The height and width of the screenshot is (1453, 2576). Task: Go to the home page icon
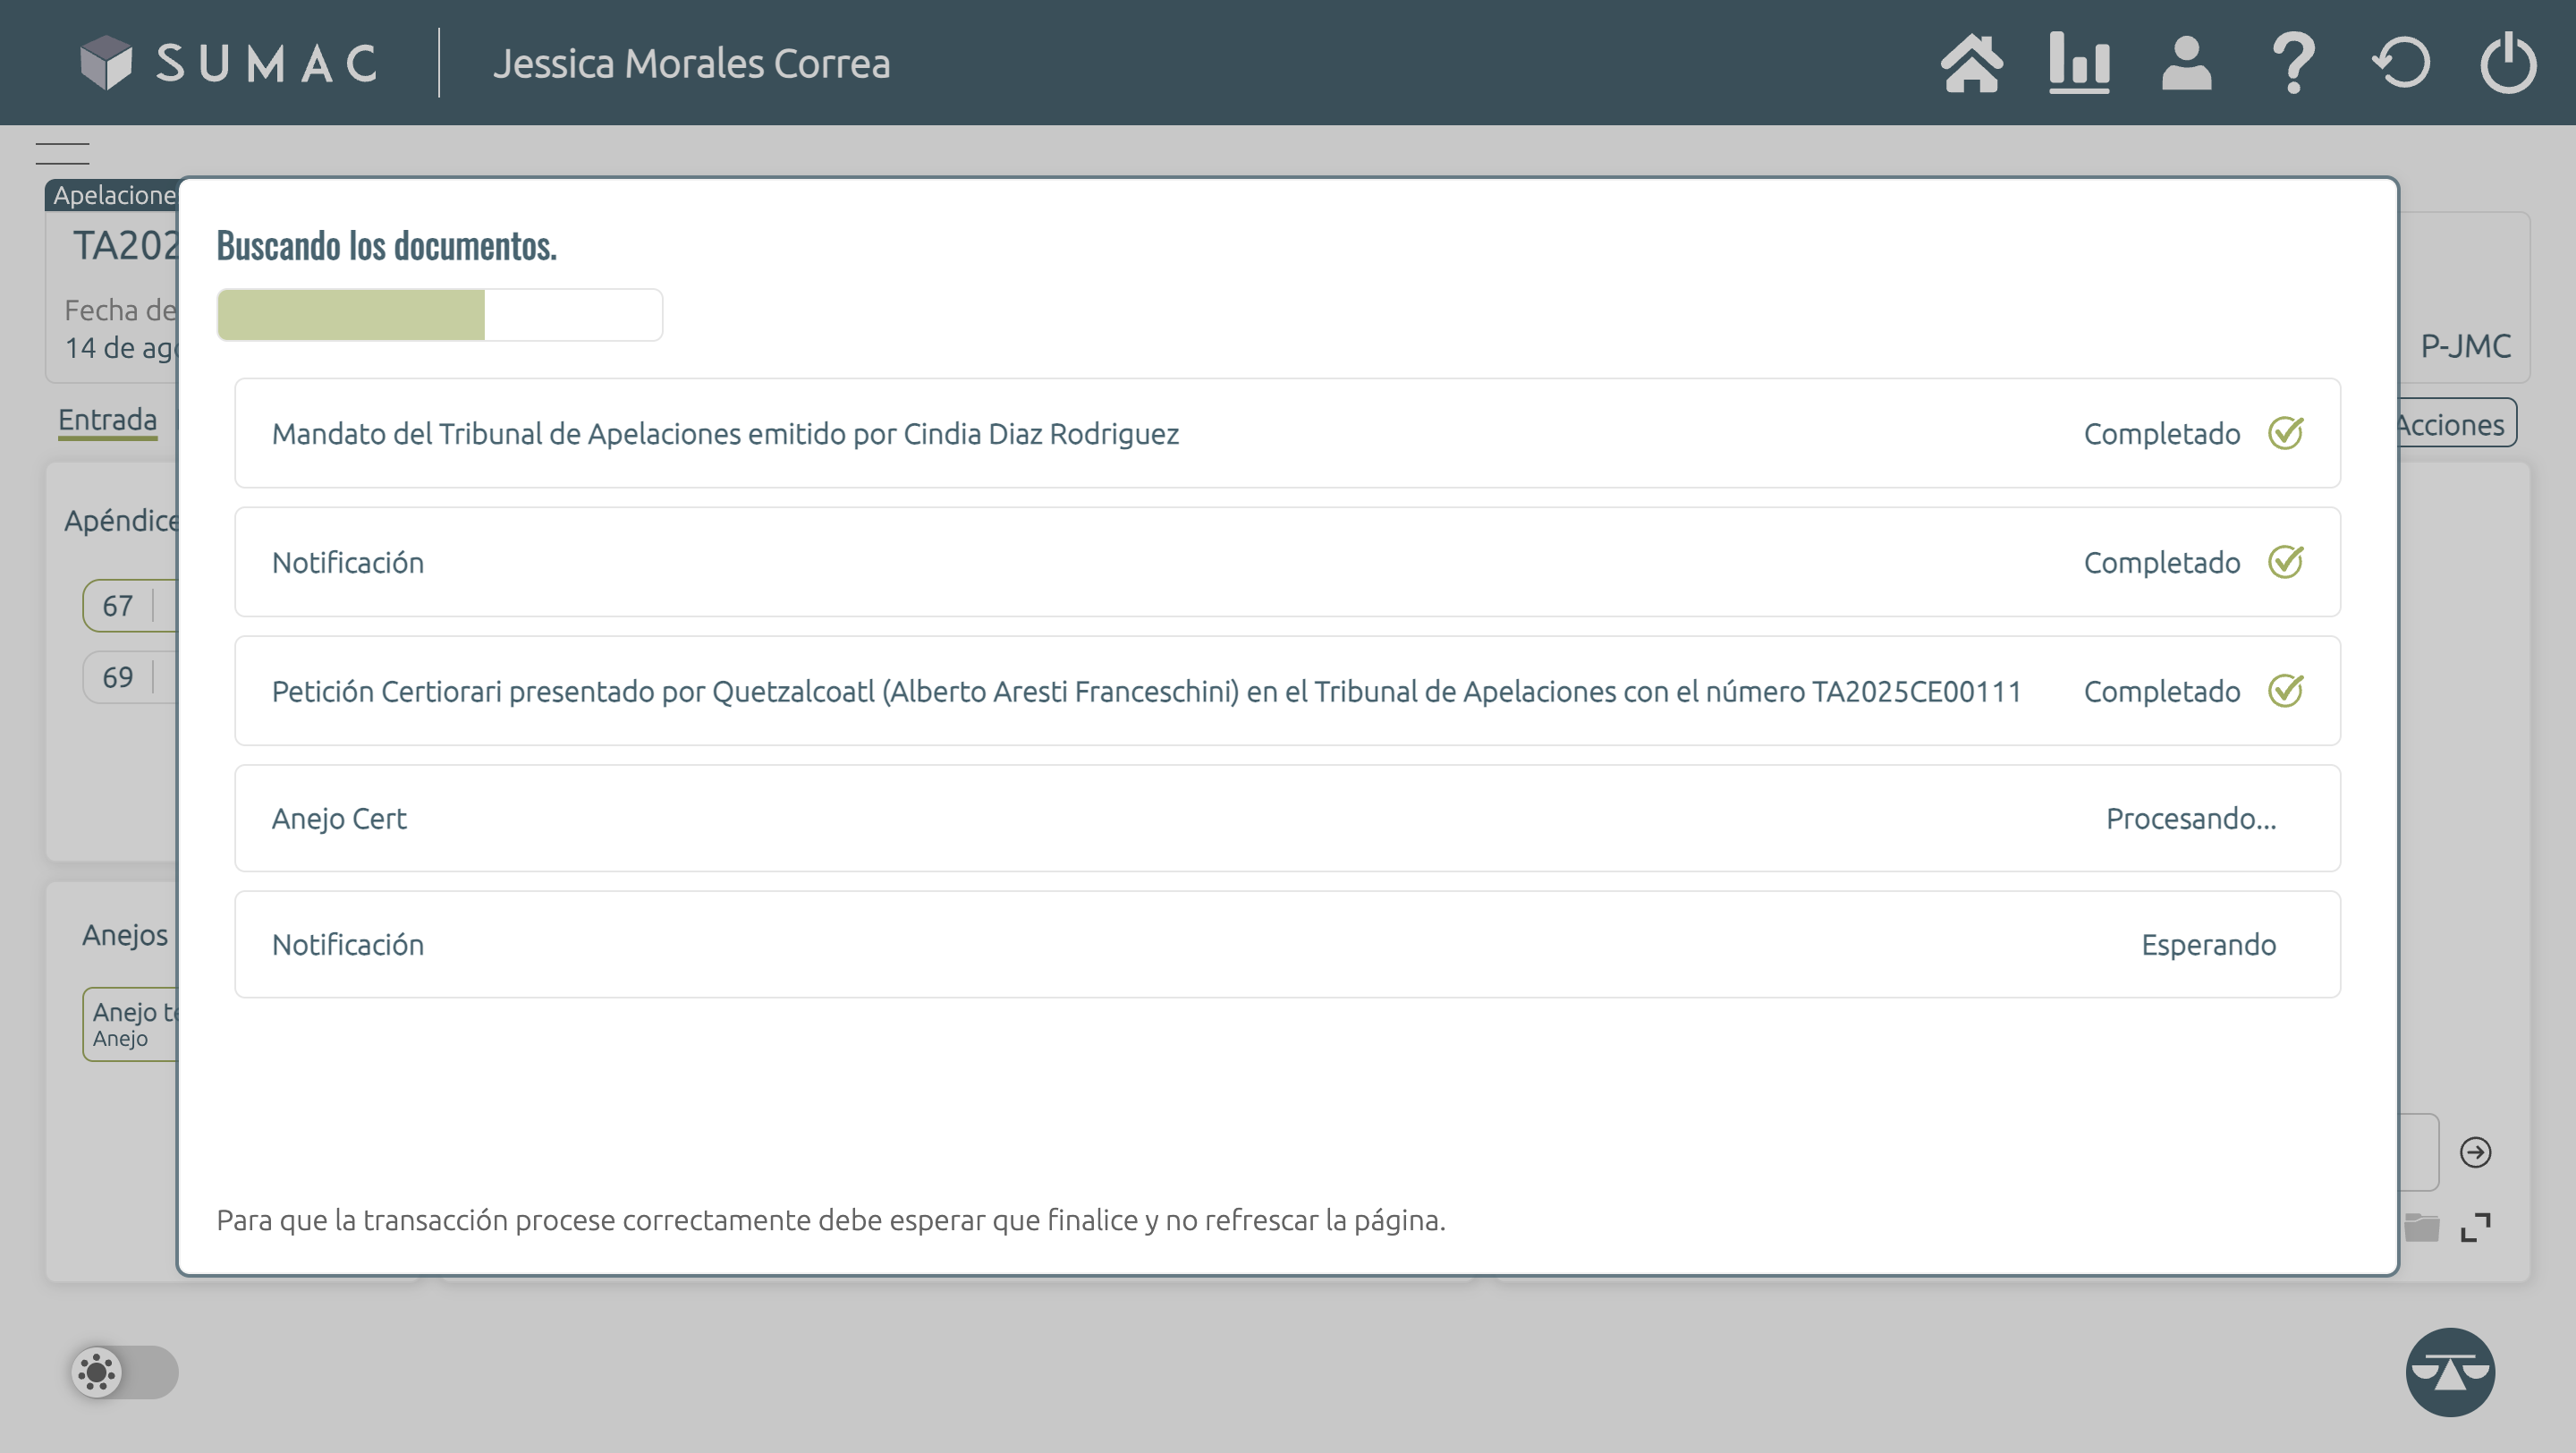[1971, 63]
